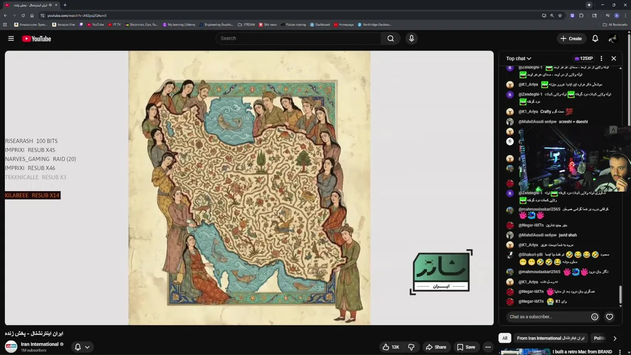The width and height of the screenshot is (631, 355).
Task: Open the YouTube account avatar menu
Action: 613,38
